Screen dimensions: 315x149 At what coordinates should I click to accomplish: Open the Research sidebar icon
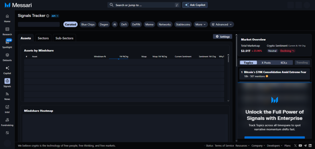tap(7, 29)
